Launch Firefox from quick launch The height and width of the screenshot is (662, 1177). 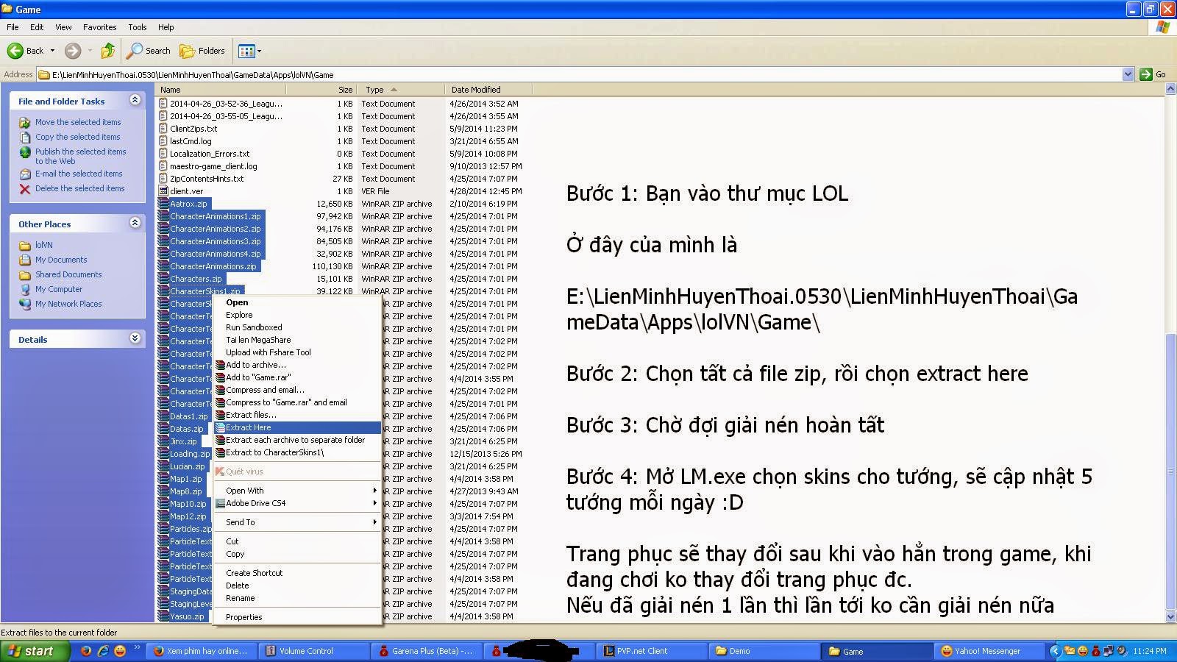pos(86,651)
